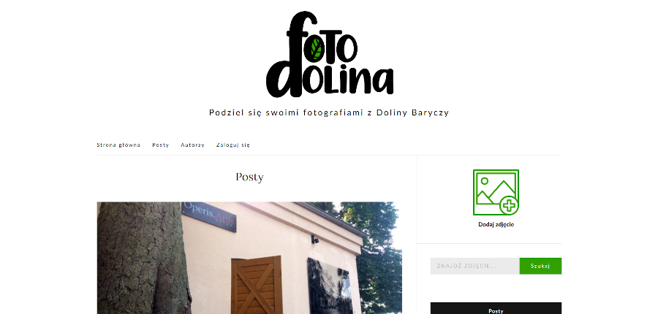Click the black-and-white picture on the wall
The width and height of the screenshot is (658, 314).
point(329,286)
